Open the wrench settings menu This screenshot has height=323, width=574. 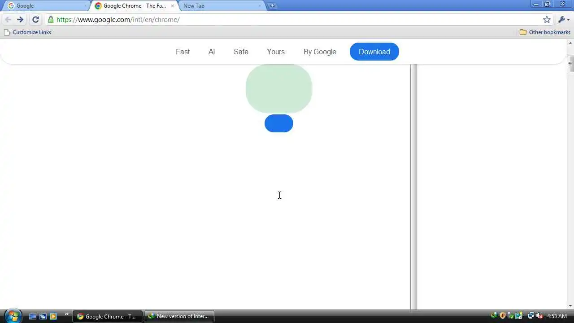tap(564, 20)
